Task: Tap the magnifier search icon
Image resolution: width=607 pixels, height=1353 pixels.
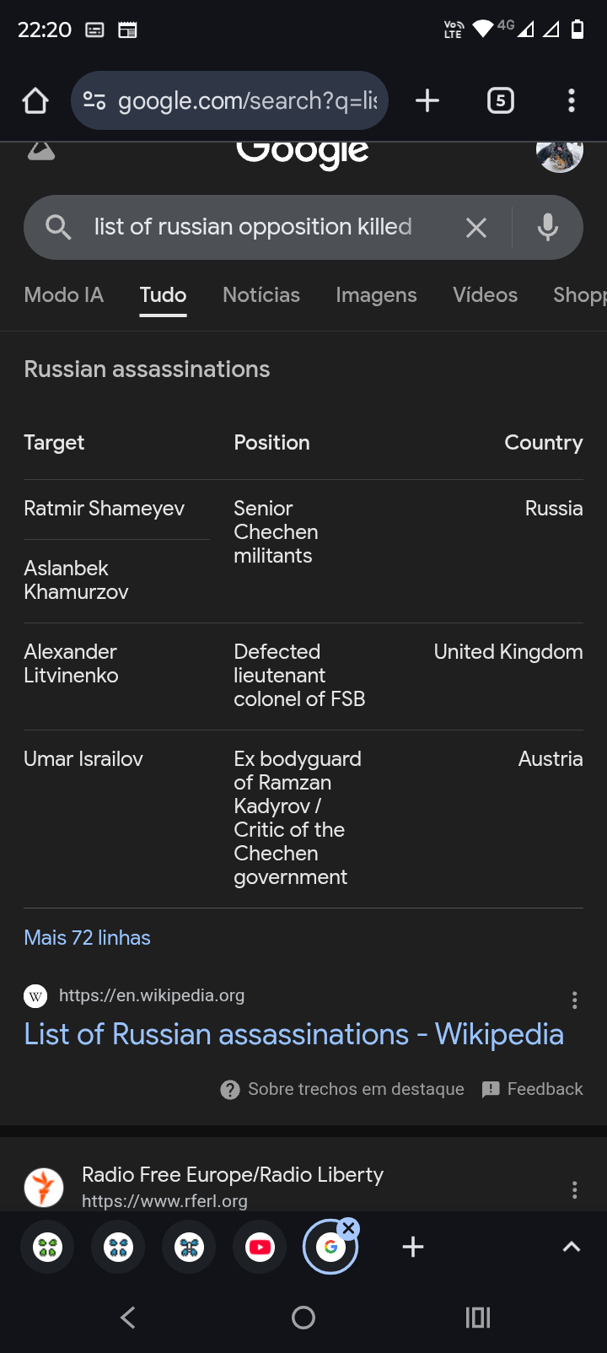Action: pyautogui.click(x=58, y=227)
